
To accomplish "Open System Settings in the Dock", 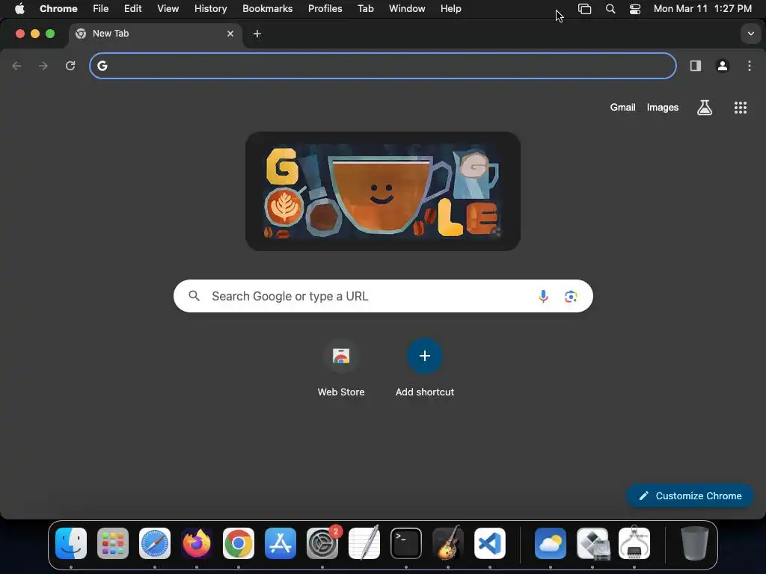I will 322,543.
